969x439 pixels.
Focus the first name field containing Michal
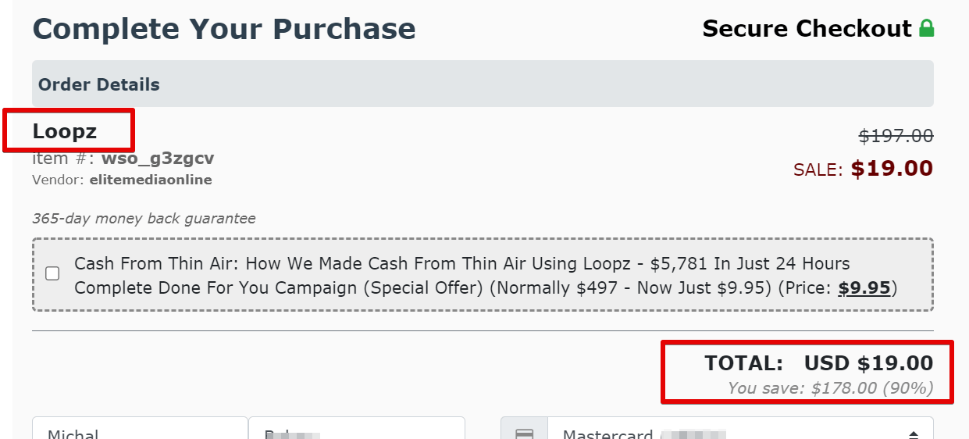(x=141, y=429)
